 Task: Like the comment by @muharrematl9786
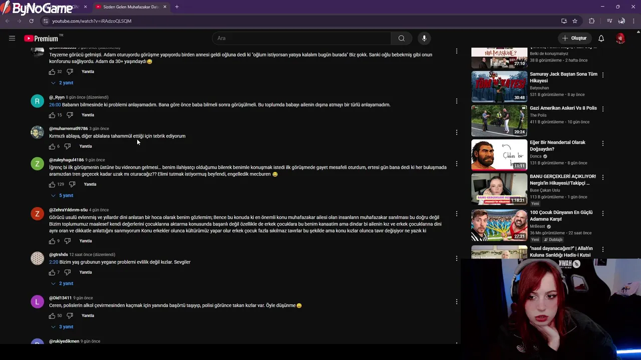[x=52, y=146]
